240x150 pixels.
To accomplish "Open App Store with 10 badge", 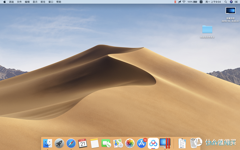I will click(x=142, y=143).
